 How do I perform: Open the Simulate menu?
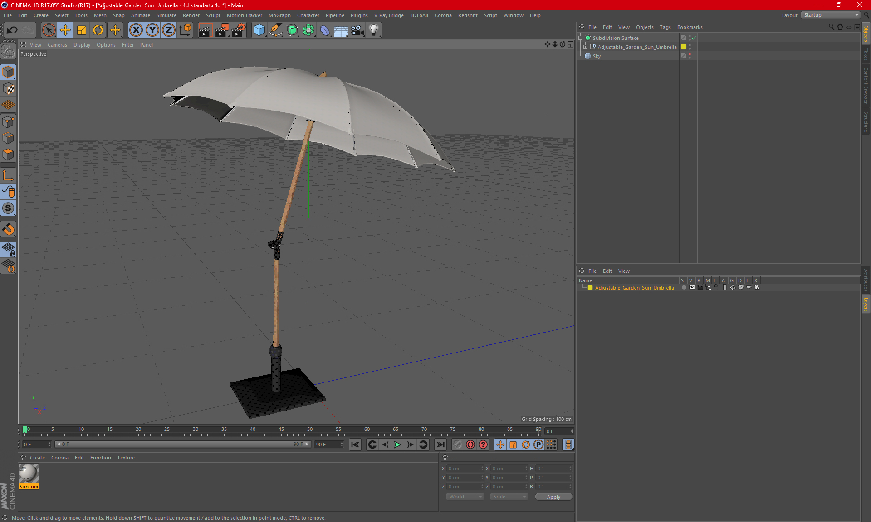pyautogui.click(x=166, y=15)
